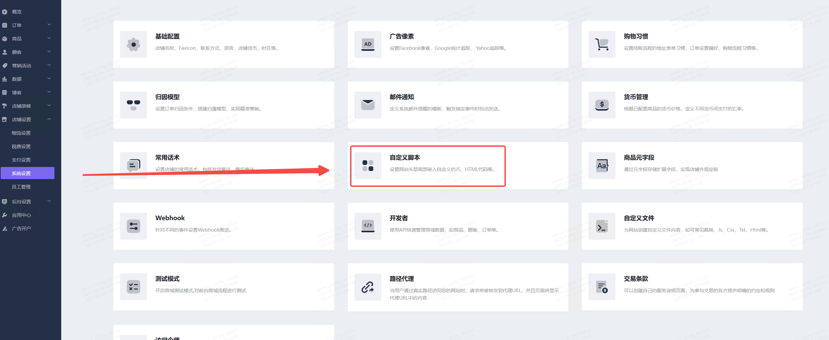The width and height of the screenshot is (829, 340).
Task: Open 员工管理 in the sidebar
Action: pyautogui.click(x=21, y=187)
